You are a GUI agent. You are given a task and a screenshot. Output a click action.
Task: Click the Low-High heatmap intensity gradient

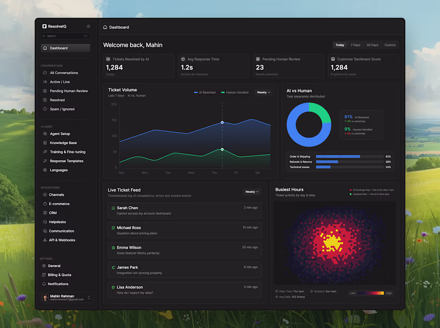[x=370, y=293]
